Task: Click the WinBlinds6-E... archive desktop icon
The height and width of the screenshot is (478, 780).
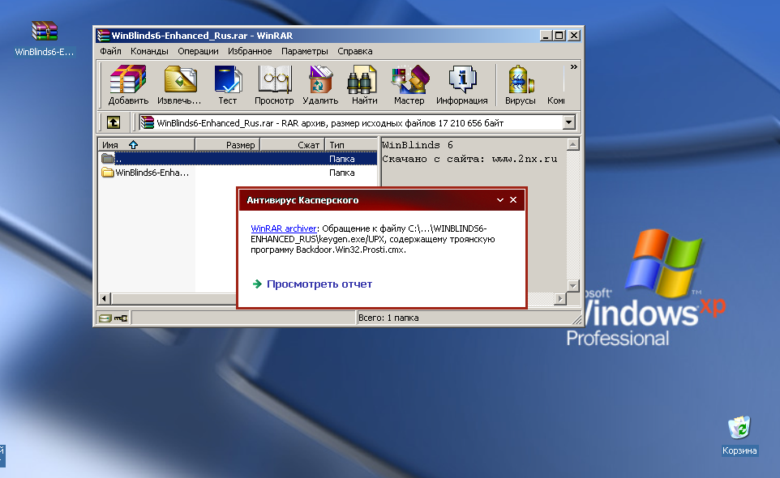Action: click(x=45, y=39)
